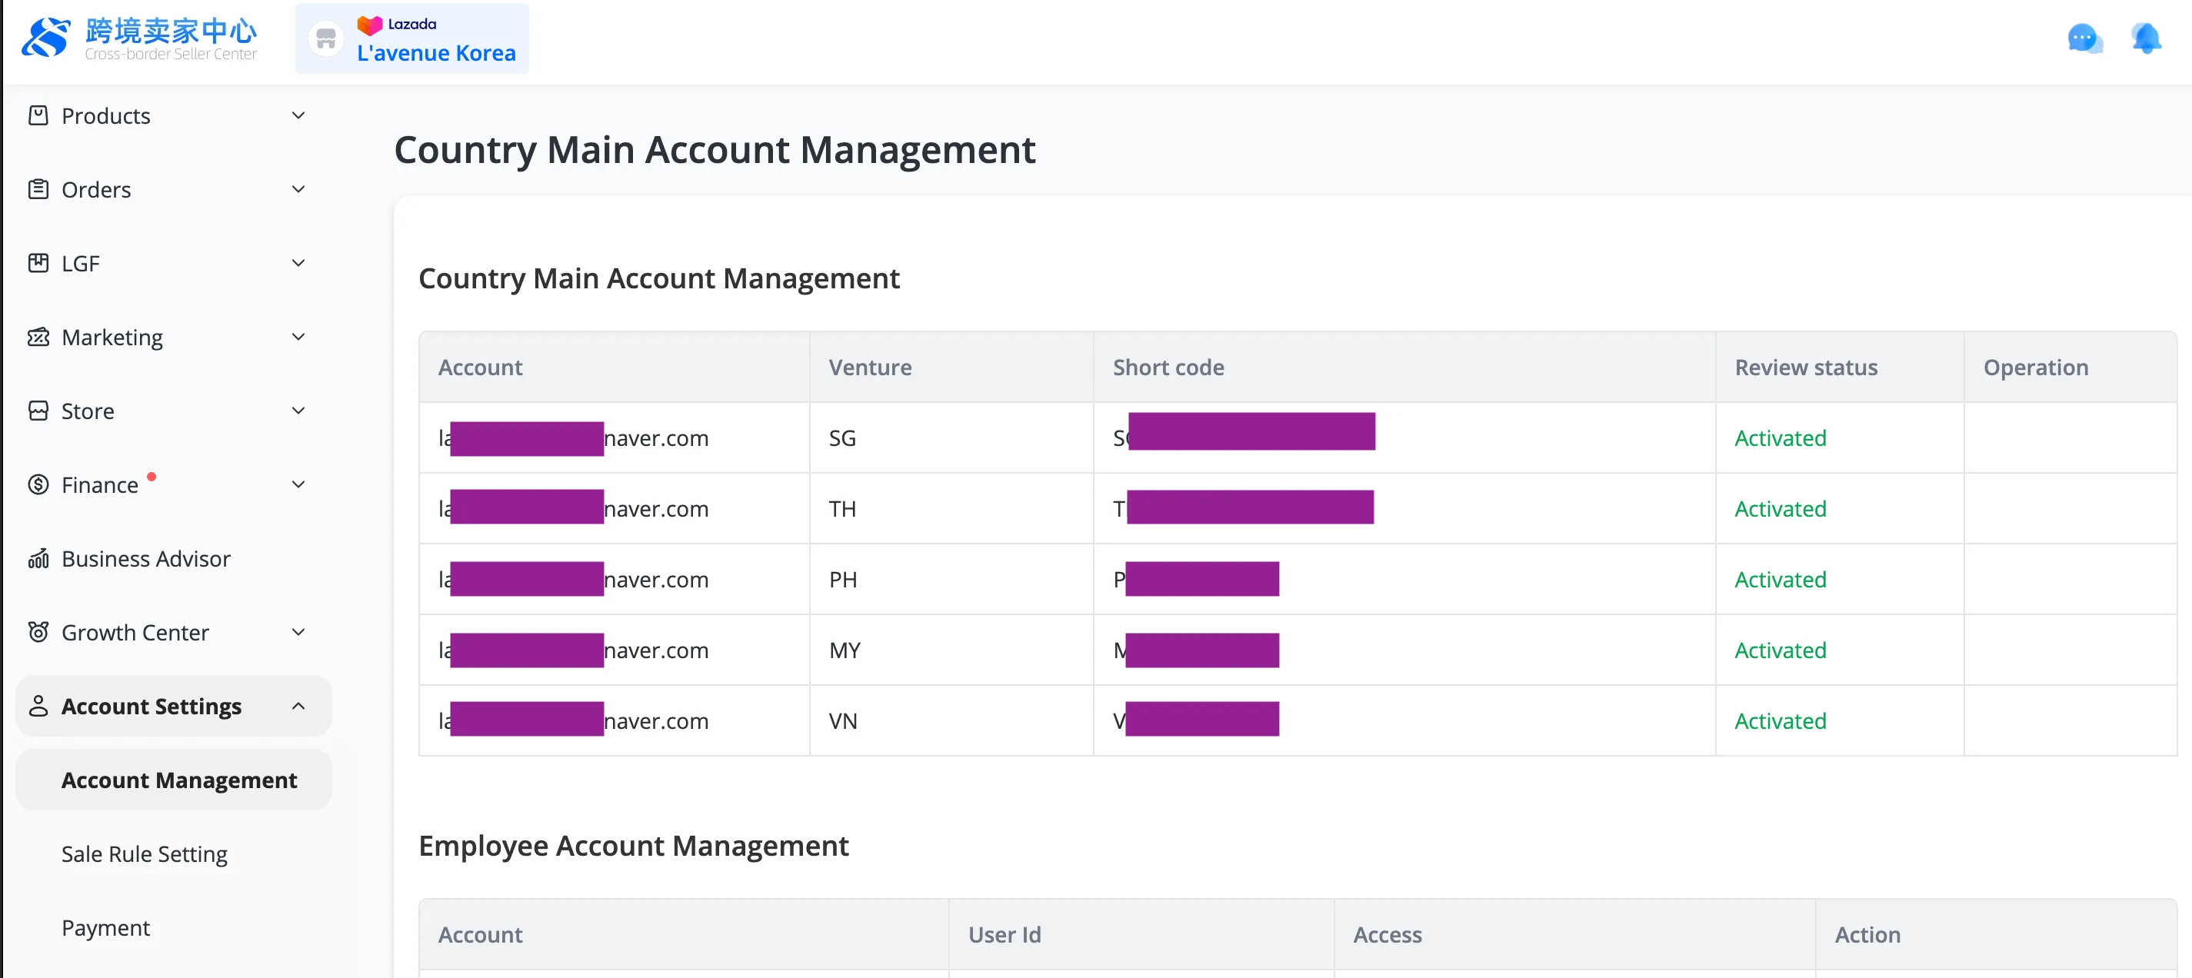Click the Cross-border Seller Center logo

click(x=139, y=38)
